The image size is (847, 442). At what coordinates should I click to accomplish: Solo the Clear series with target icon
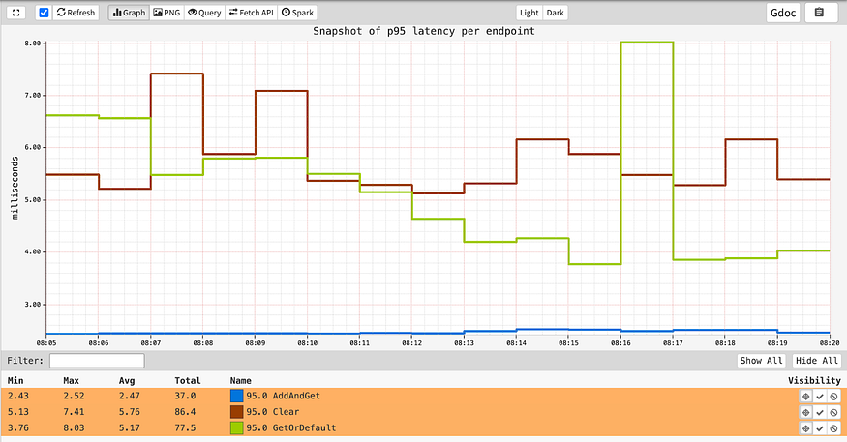pos(806,412)
